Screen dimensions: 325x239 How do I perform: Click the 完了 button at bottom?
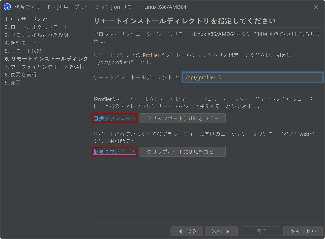261,231
